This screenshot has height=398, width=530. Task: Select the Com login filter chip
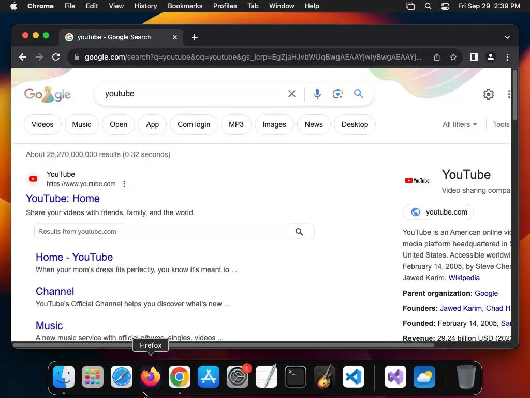click(x=194, y=124)
